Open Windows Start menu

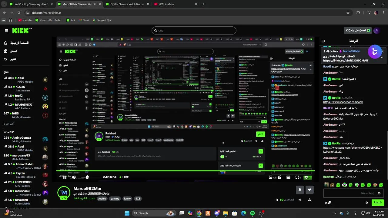[127, 213]
